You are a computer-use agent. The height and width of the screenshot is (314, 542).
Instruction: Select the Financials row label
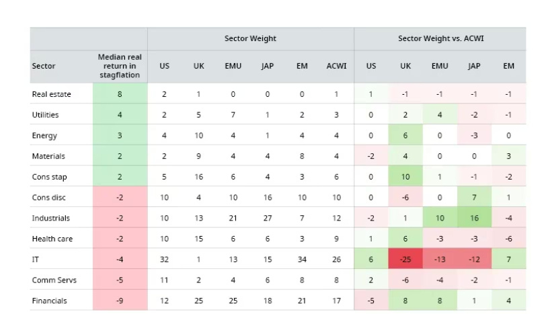tap(50, 301)
